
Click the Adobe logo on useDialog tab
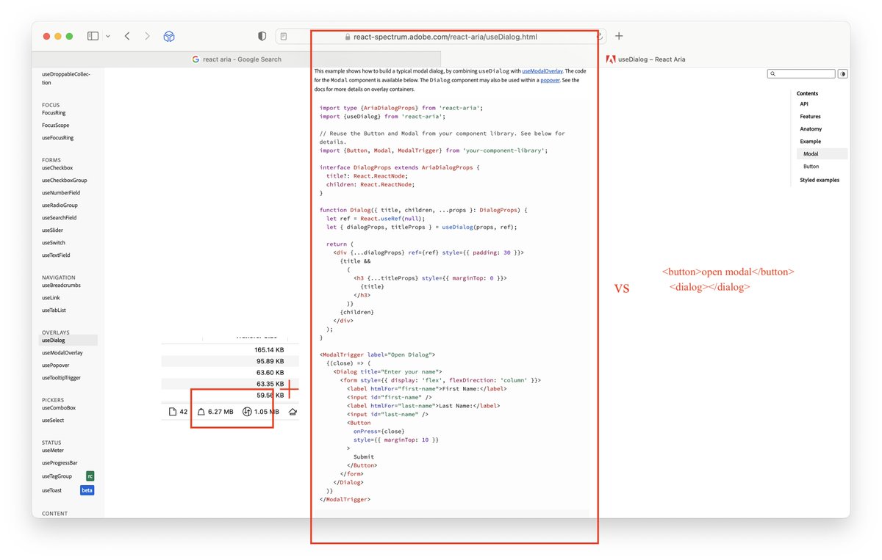(611, 59)
